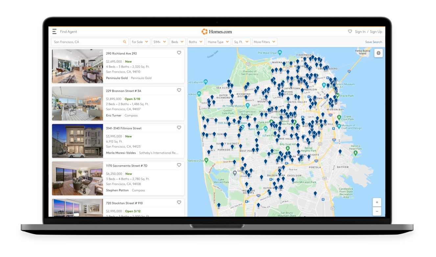436x257 pixels.
Task: Click the Crane Cove Park map marker
Action: (x=339, y=117)
